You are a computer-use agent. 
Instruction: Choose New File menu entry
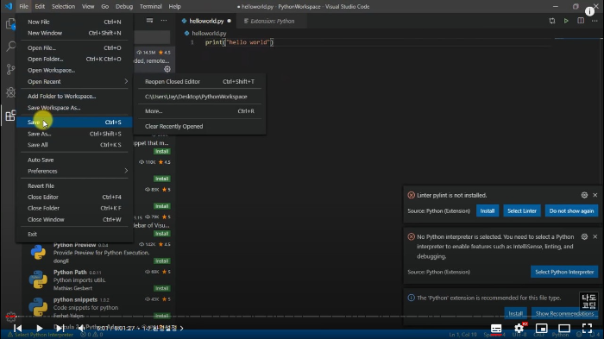pyautogui.click(x=74, y=22)
